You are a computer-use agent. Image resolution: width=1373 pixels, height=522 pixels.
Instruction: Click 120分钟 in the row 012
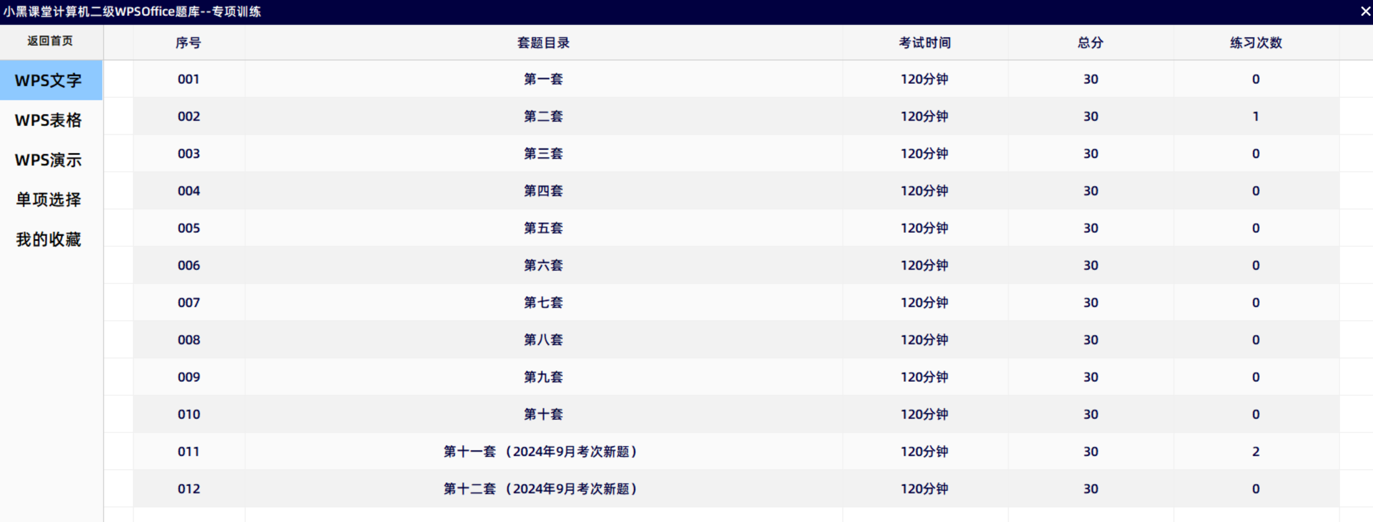coord(925,489)
